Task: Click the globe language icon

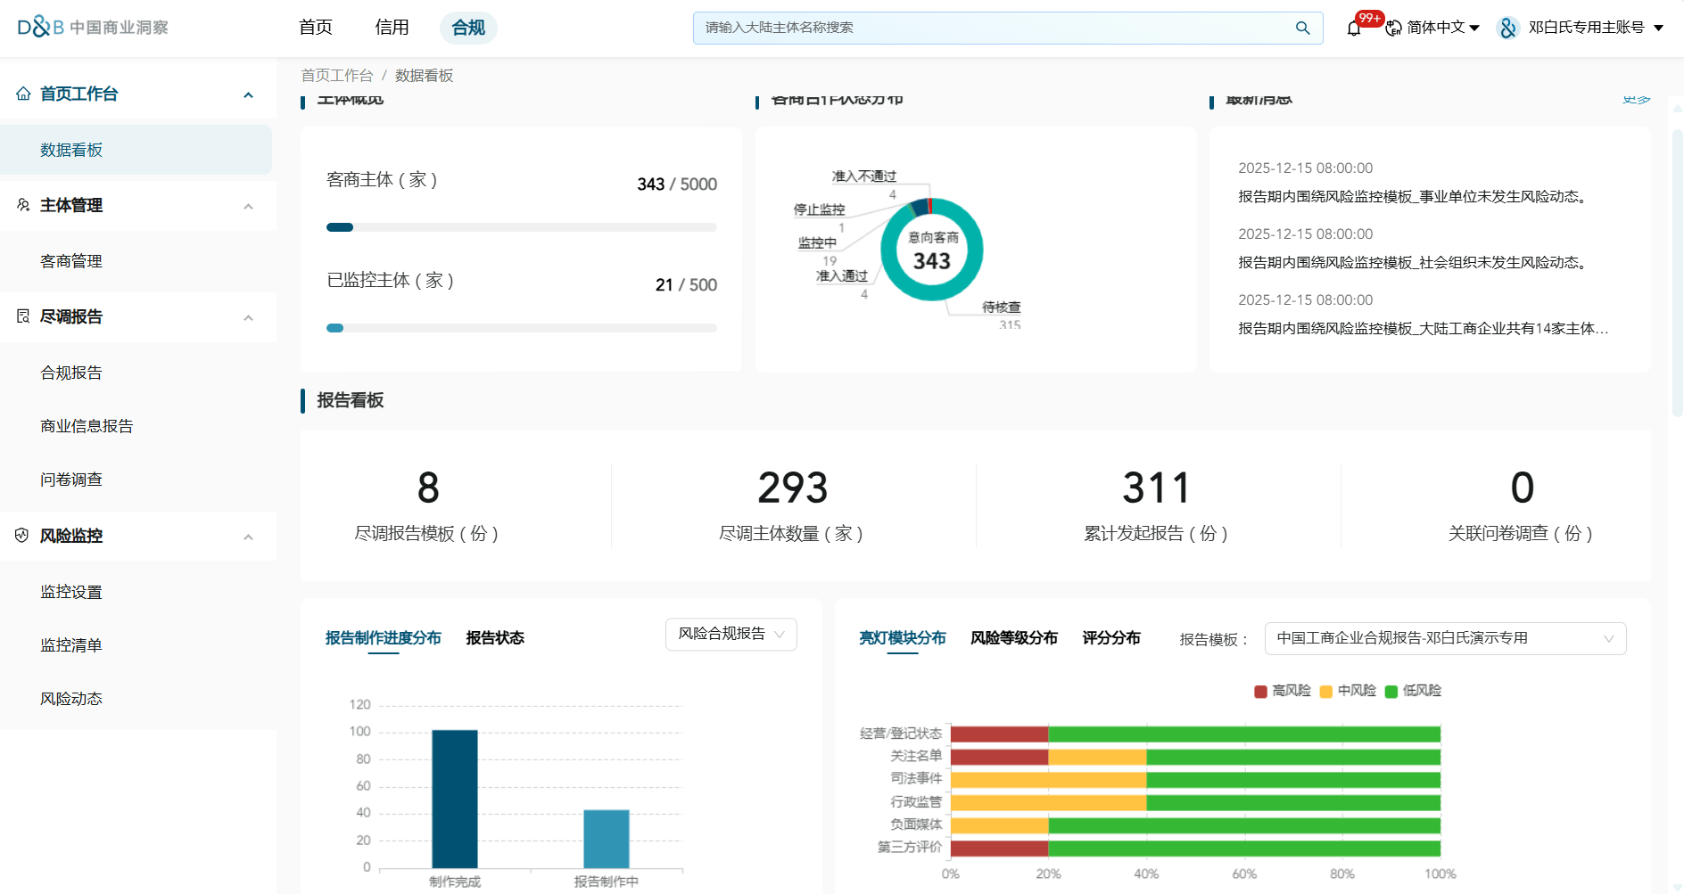Action: coord(1393,29)
